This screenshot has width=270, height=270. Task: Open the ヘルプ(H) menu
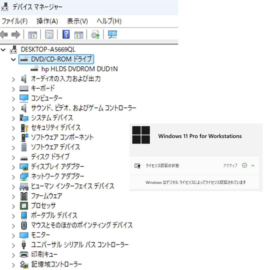(x=108, y=21)
